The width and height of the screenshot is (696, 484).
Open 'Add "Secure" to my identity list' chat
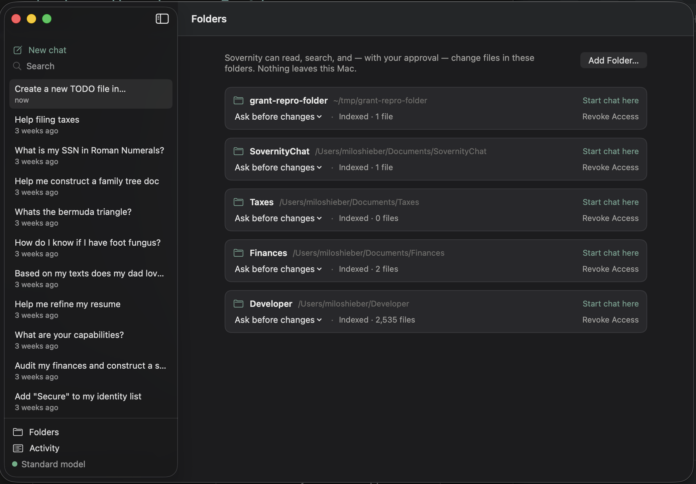(x=91, y=401)
